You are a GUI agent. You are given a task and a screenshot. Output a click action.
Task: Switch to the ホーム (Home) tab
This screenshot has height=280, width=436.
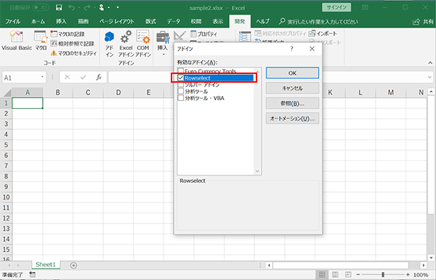click(38, 21)
